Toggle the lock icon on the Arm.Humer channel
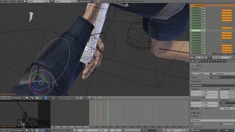This screenshot has width=235, height=132. click(204, 28)
